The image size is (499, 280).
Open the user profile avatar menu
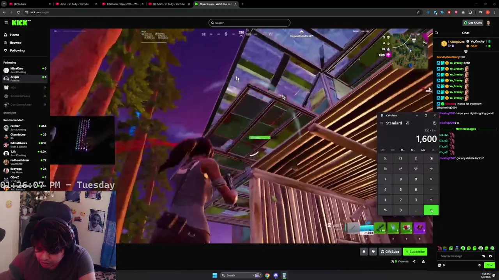[x=488, y=23]
